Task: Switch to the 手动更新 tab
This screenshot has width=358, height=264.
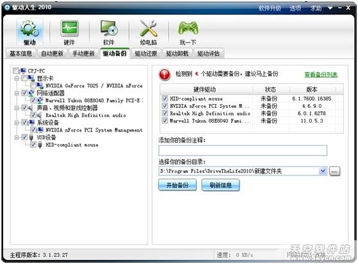Action: click(83, 53)
